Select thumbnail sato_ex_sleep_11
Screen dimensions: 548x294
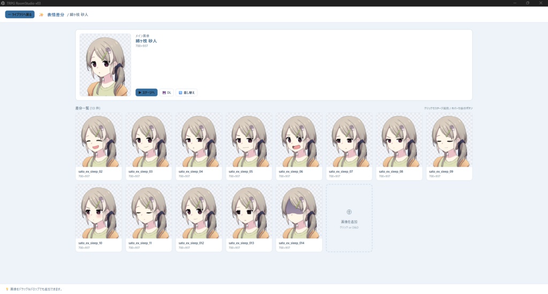tap(149, 212)
